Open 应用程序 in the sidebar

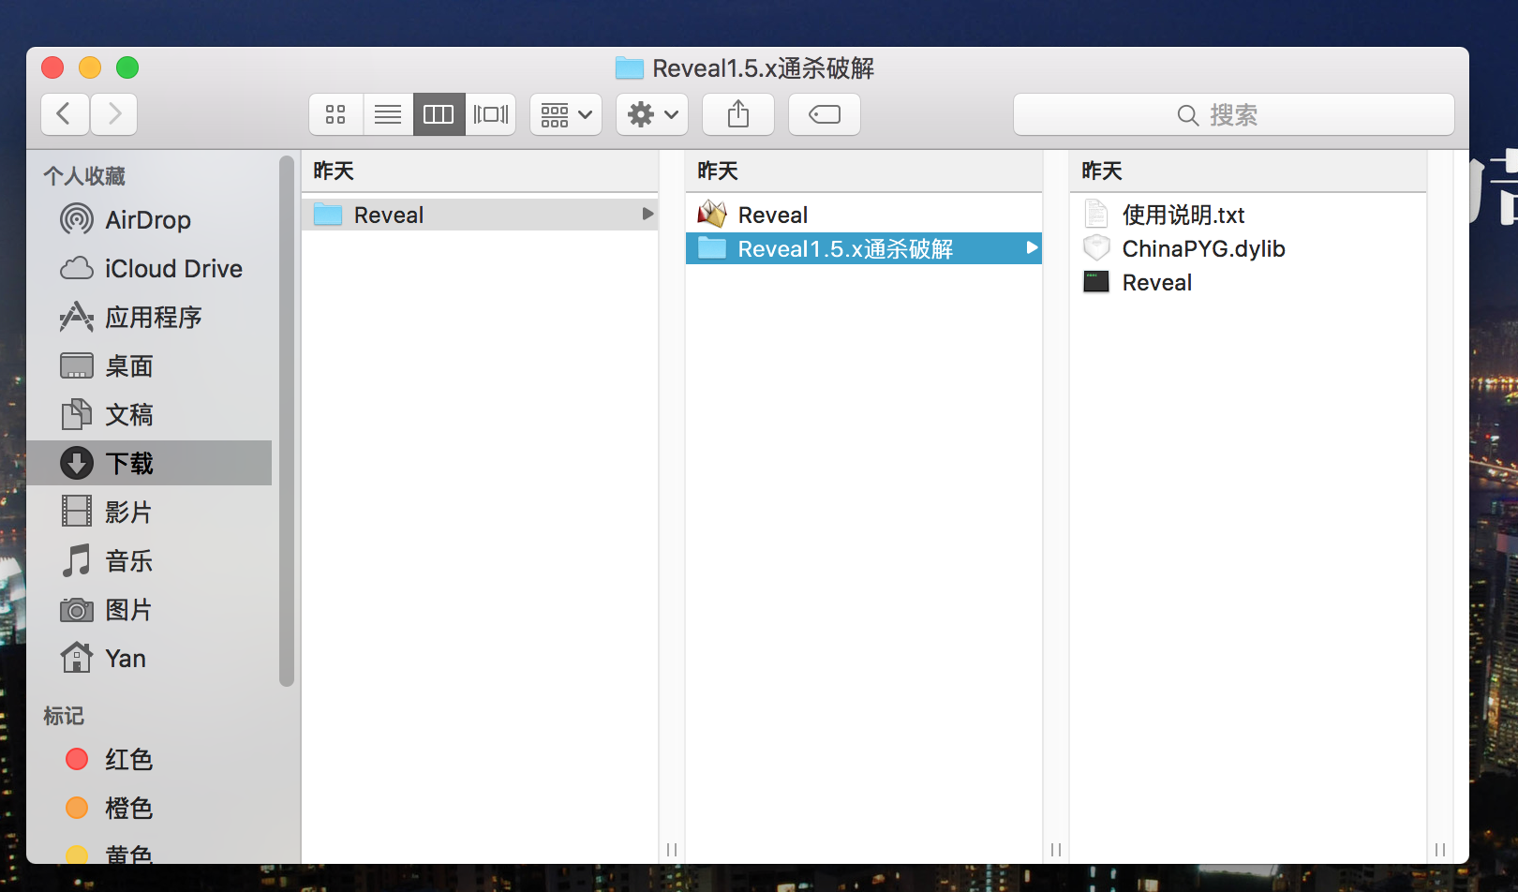[150, 318]
